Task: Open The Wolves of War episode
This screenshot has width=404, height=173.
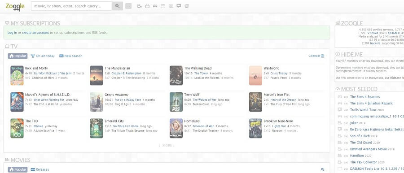Action: (x=205, y=100)
